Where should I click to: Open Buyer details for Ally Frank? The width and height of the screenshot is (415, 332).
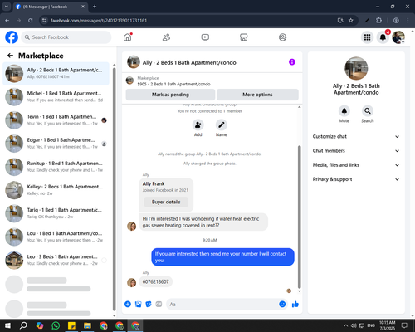tap(166, 202)
